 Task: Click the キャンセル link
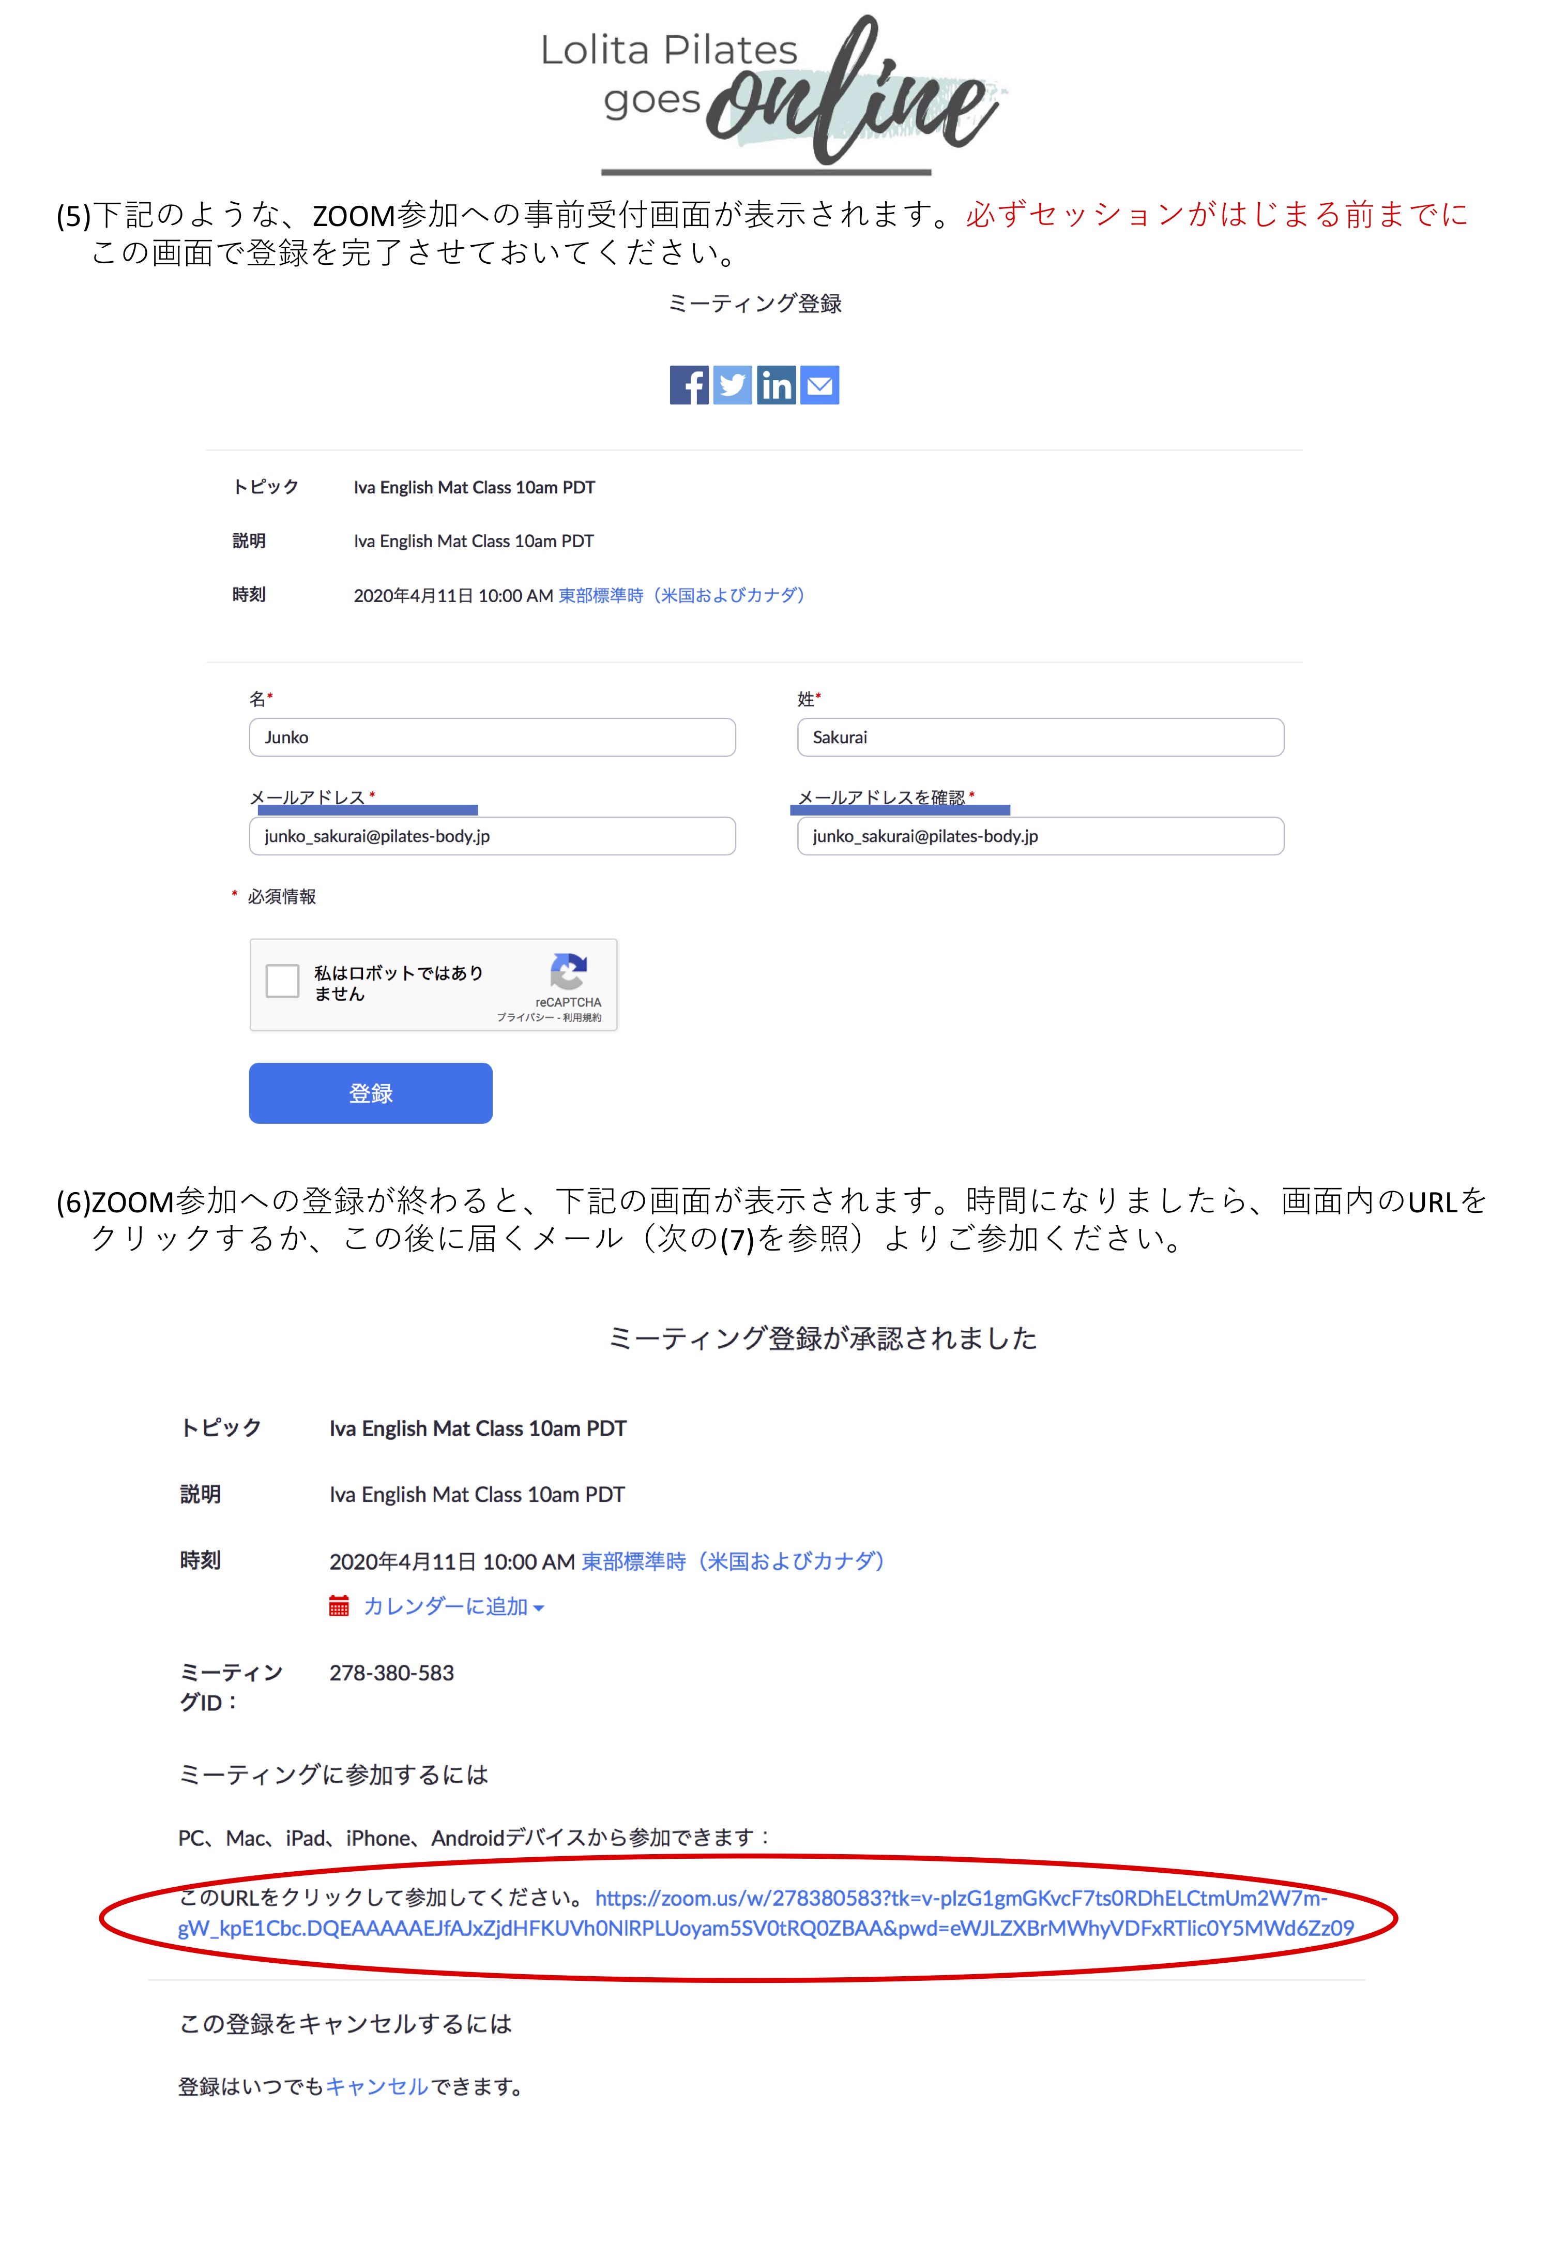tap(377, 2086)
